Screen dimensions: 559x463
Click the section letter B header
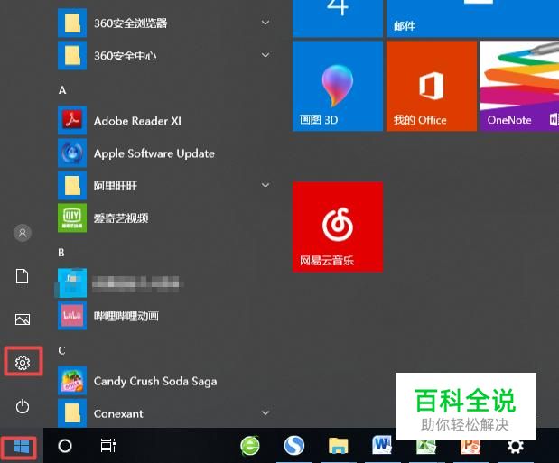61,253
